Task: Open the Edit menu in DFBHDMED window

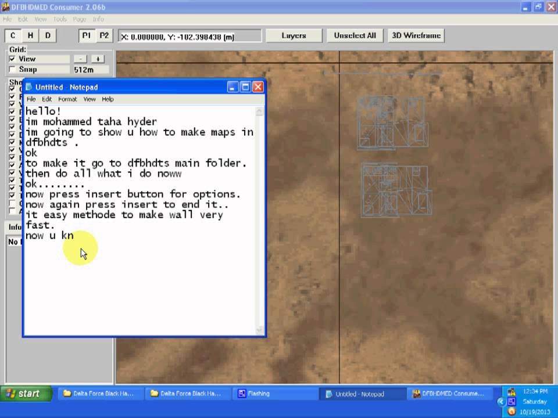Action: [x=23, y=19]
